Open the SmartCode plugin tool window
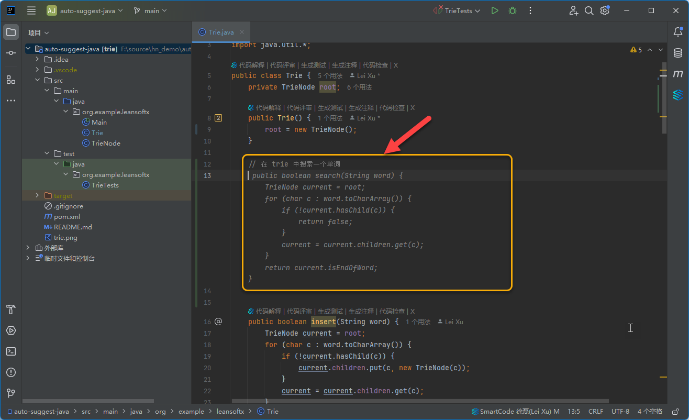The width and height of the screenshot is (689, 420). (678, 95)
